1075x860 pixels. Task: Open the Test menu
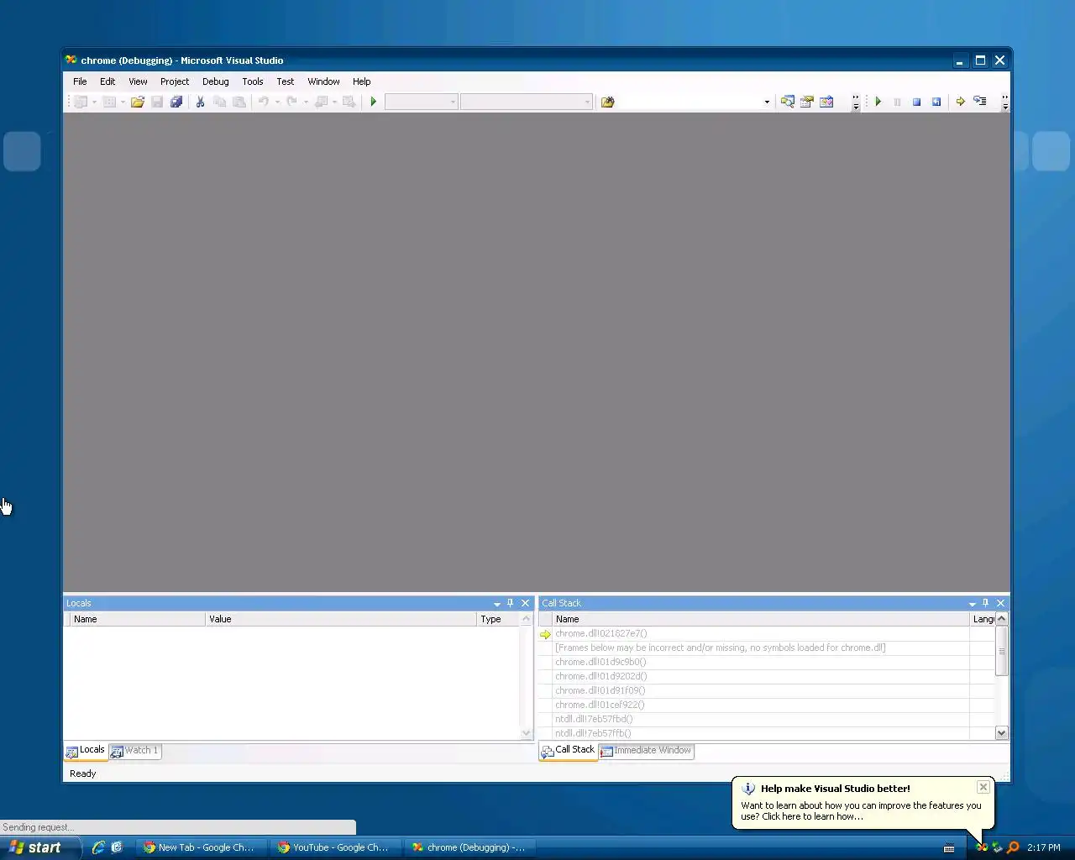tap(286, 81)
